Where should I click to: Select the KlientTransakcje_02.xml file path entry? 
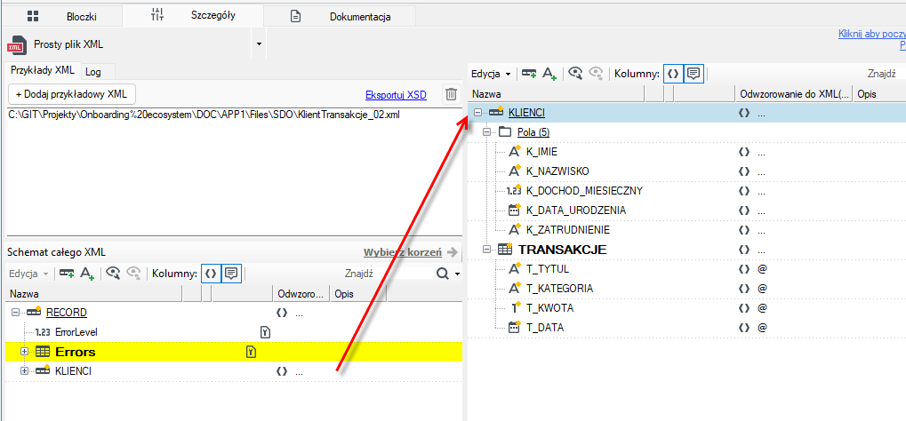coord(204,115)
